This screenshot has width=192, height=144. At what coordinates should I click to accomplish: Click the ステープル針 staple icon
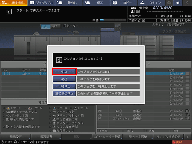(55, 112)
